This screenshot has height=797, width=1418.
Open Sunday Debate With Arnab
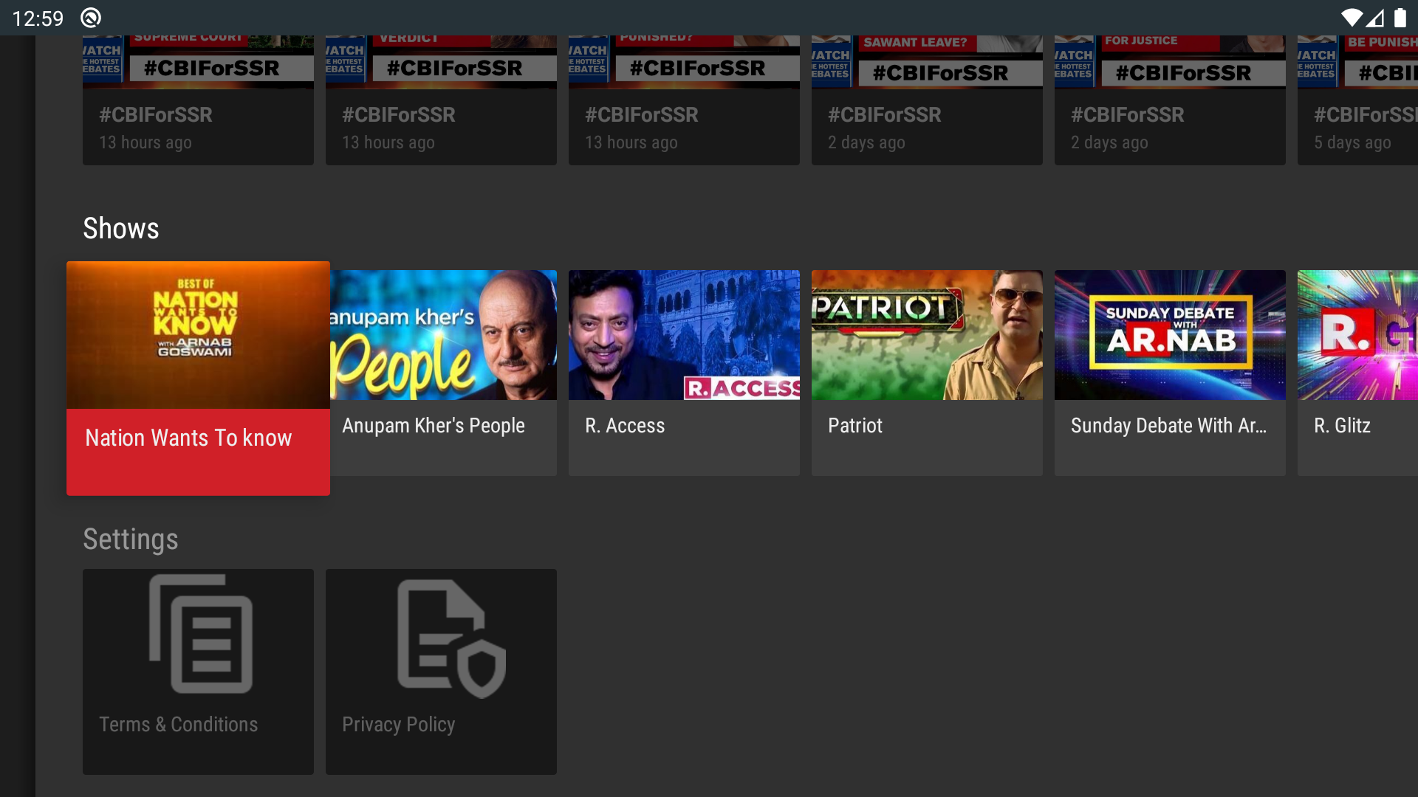pyautogui.click(x=1170, y=334)
